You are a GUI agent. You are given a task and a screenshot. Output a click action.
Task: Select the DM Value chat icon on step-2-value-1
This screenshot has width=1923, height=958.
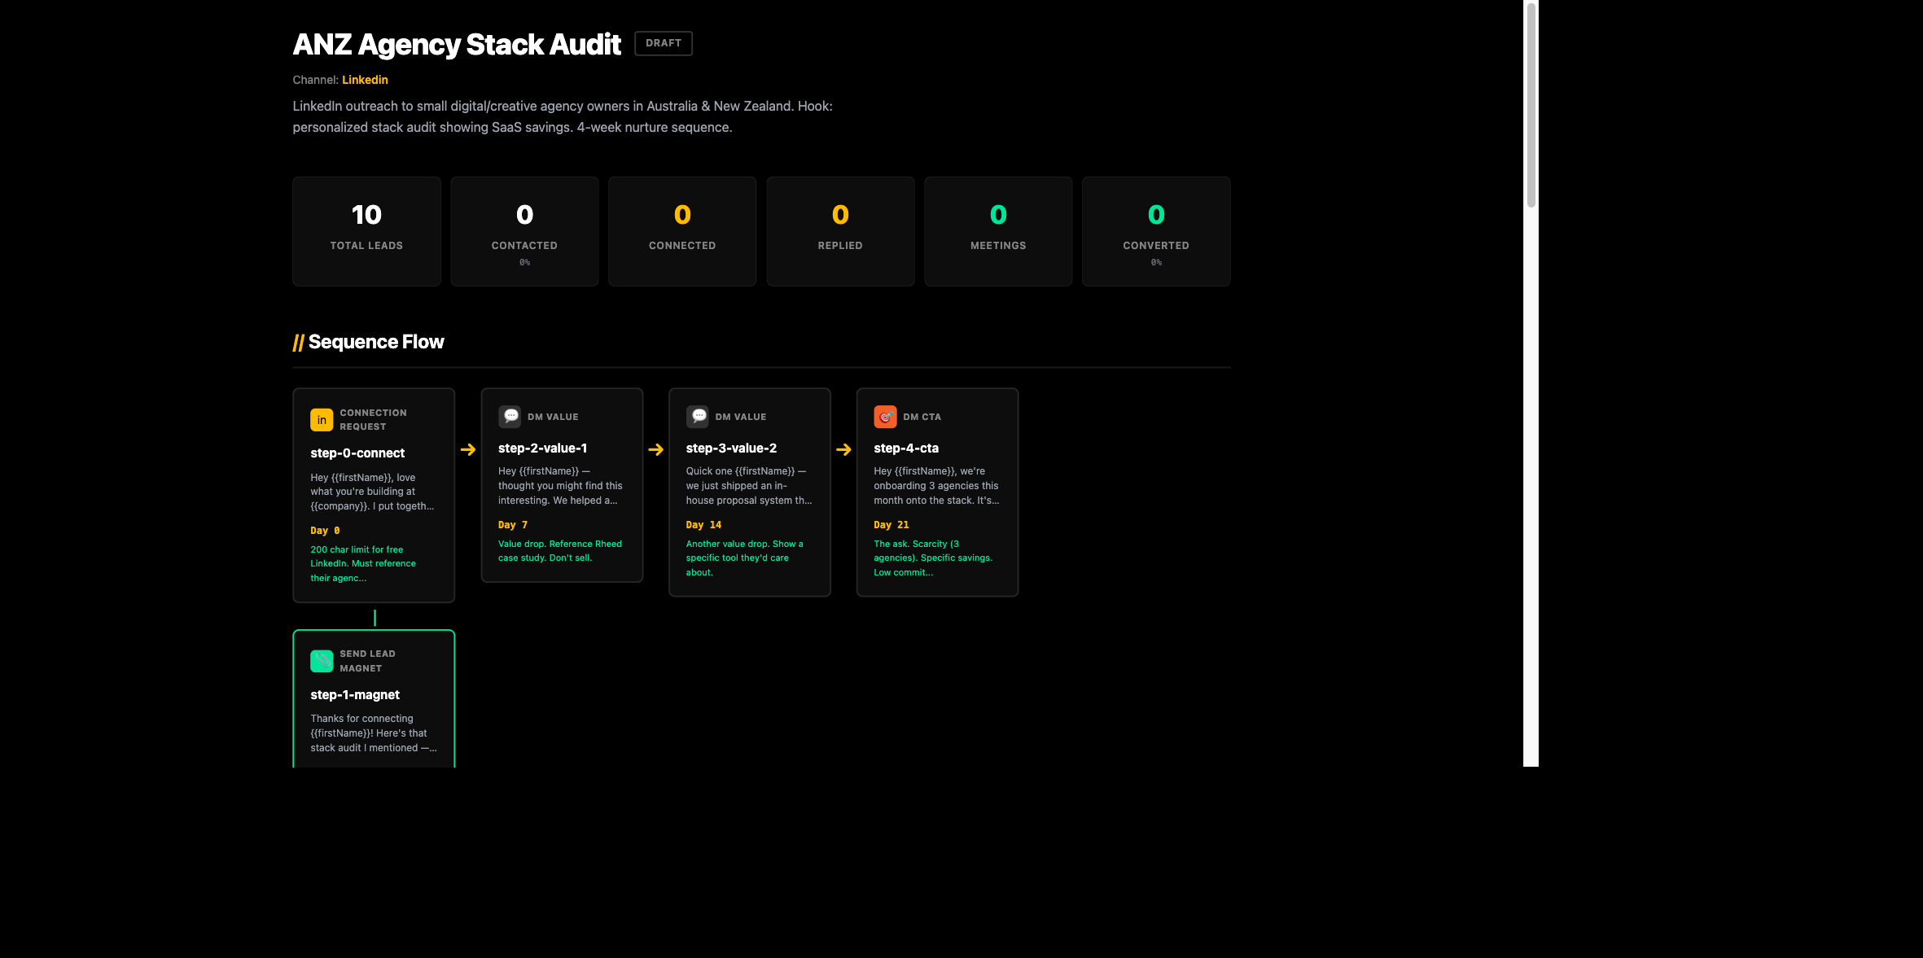pos(510,416)
